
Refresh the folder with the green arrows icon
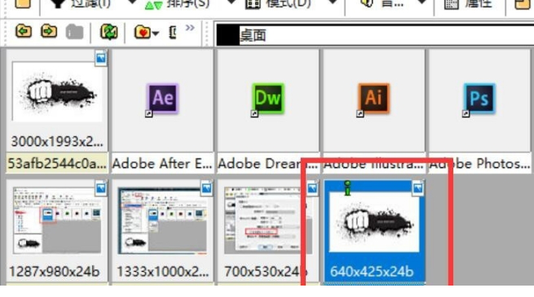(x=108, y=32)
